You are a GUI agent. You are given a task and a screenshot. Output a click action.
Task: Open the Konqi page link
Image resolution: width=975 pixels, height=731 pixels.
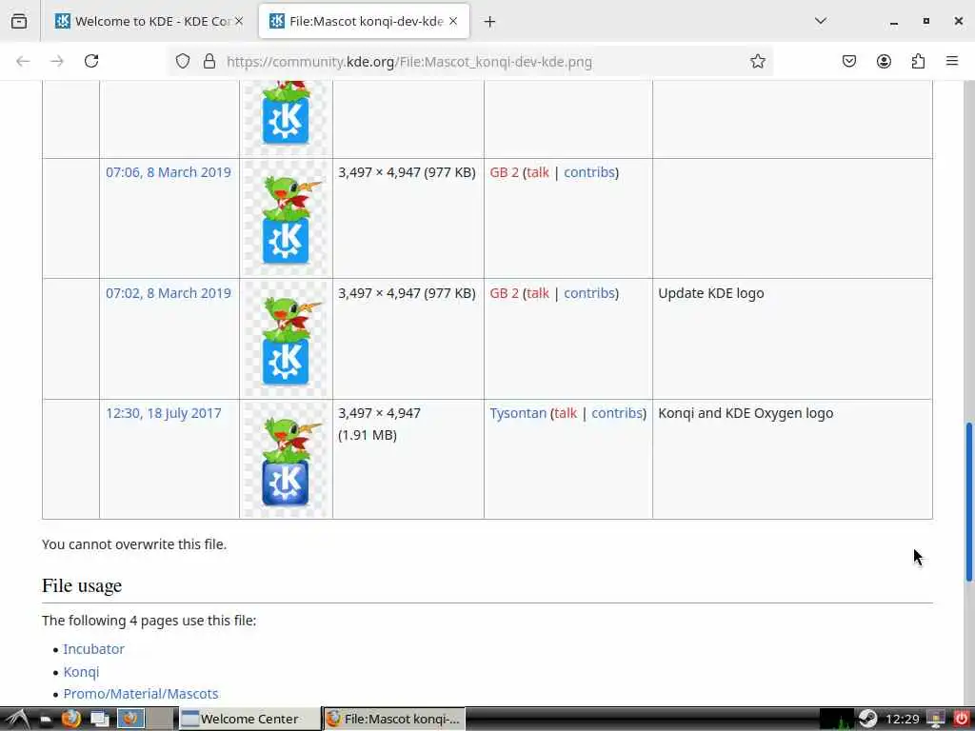point(82,672)
